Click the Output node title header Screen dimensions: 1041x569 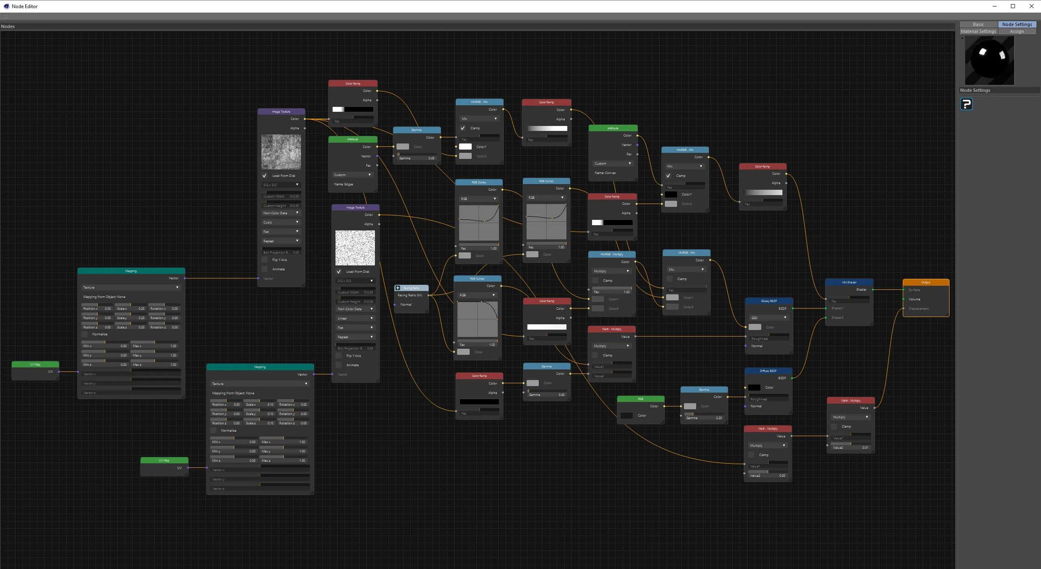pos(926,282)
